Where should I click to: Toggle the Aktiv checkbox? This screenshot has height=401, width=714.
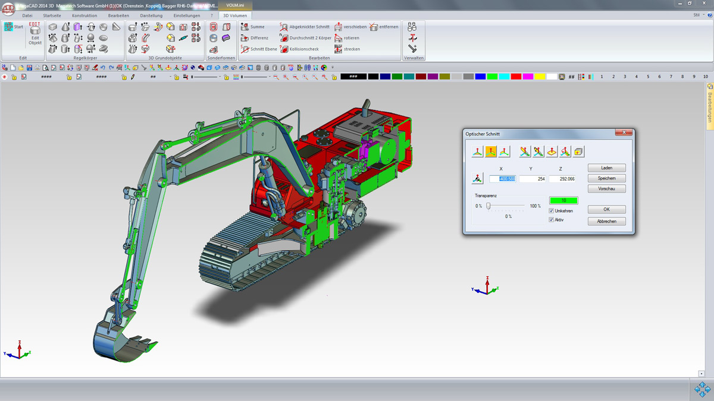point(552,220)
